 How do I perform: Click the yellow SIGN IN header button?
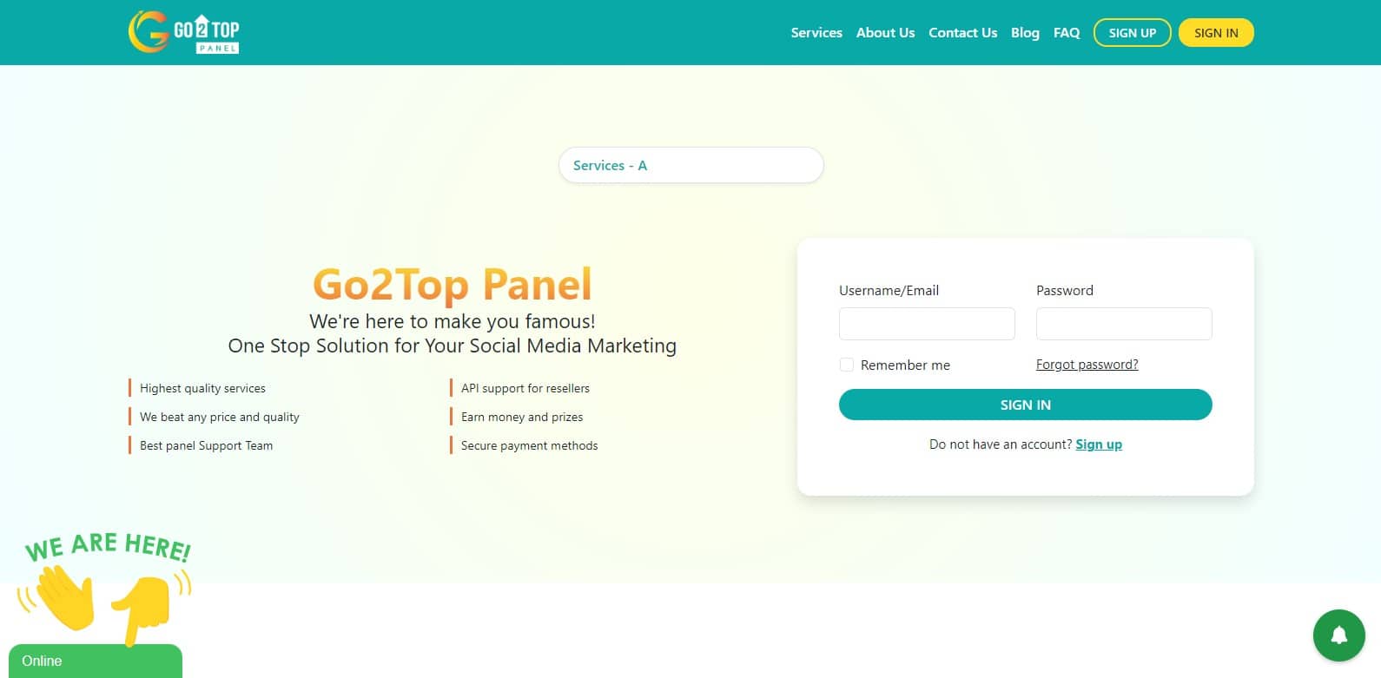point(1215,33)
